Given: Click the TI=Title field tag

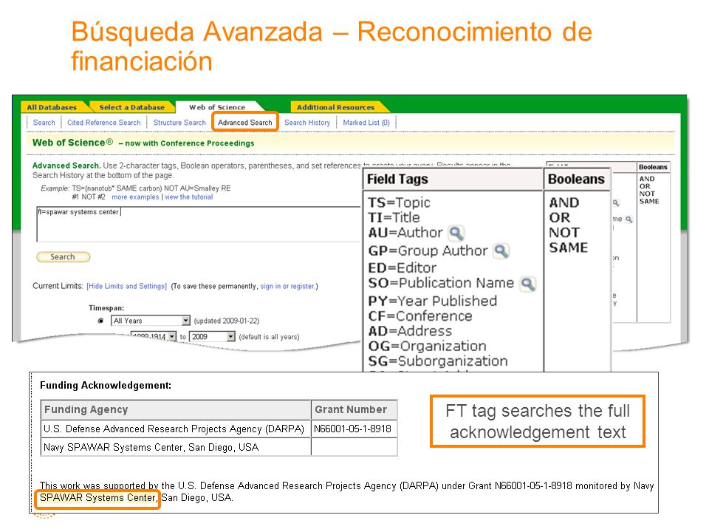Looking at the screenshot, I should tap(394, 217).
